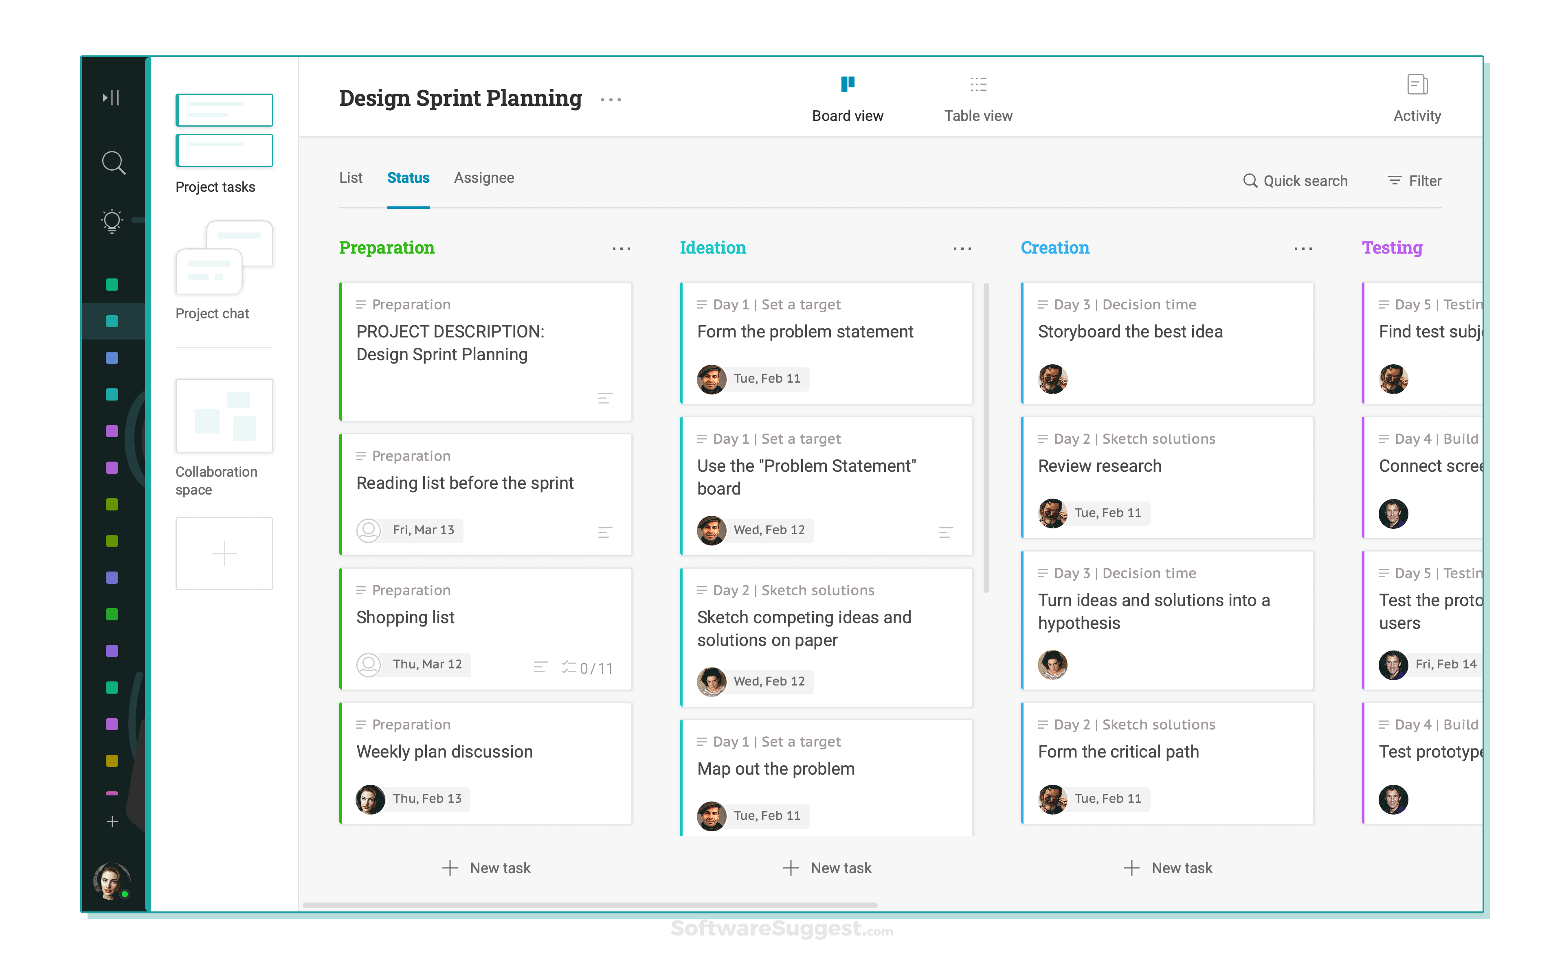The image size is (1564, 968).
Task: Open the Shopping list checklist 0/11 indicator
Action: tap(587, 668)
